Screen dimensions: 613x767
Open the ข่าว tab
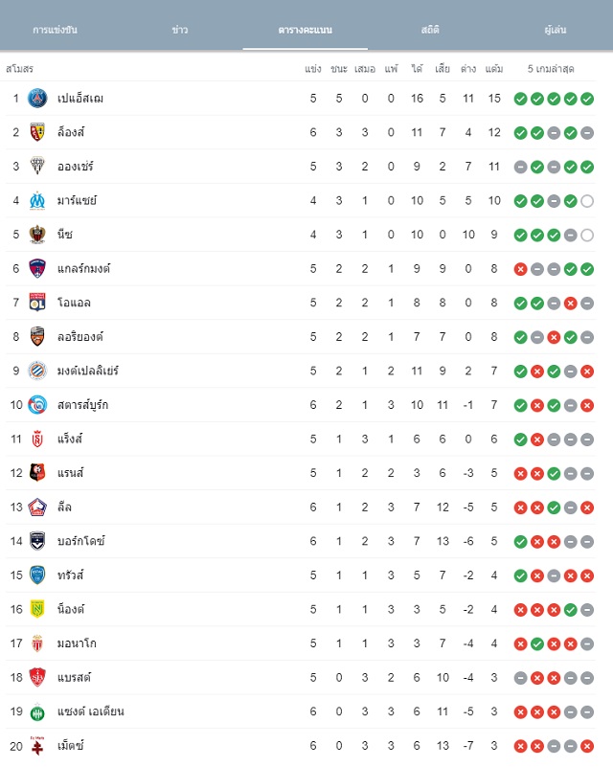[180, 30]
